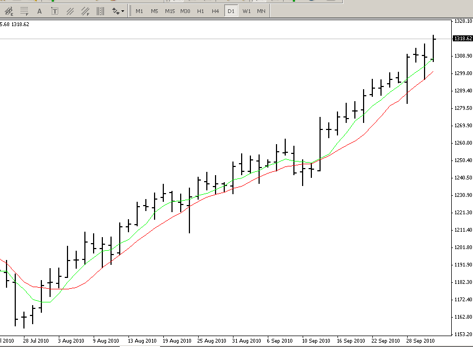The image size is (473, 347).
Task: Click the current price label 1318.62
Action: coord(463,39)
